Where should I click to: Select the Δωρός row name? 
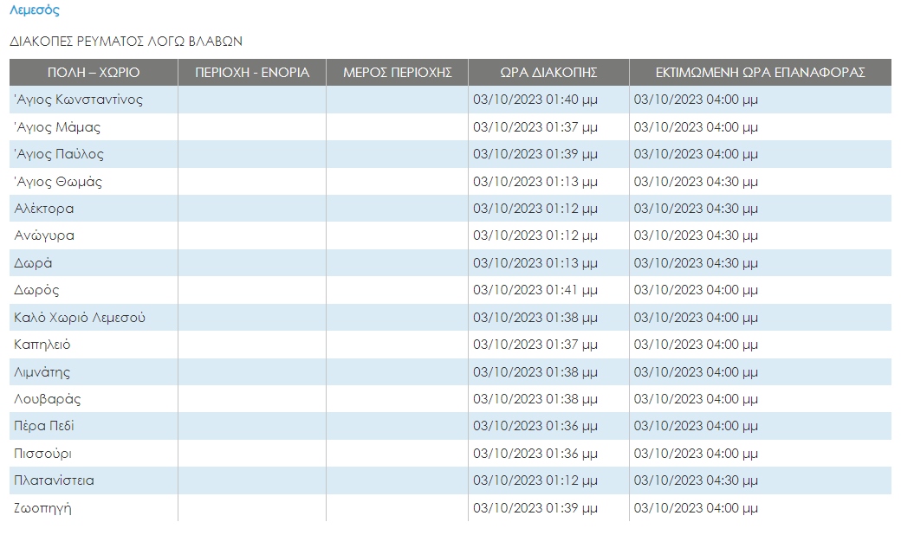tap(36, 290)
